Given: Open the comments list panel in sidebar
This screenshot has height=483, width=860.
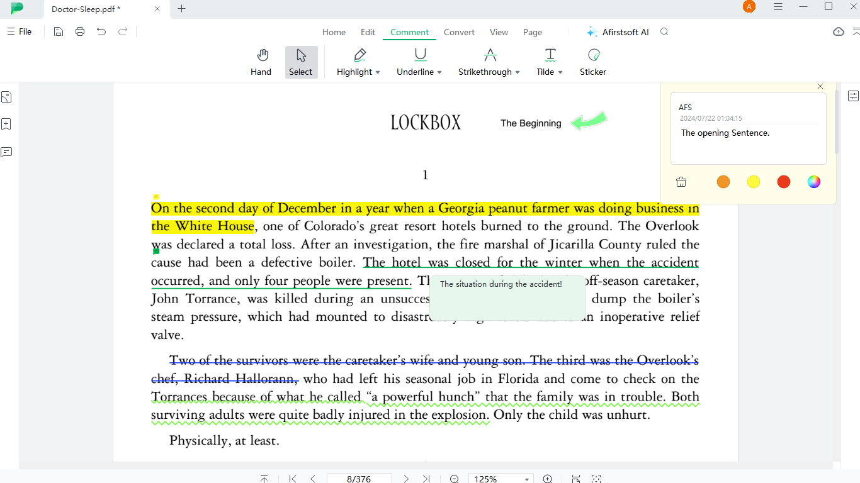Looking at the screenshot, I should coord(6,152).
